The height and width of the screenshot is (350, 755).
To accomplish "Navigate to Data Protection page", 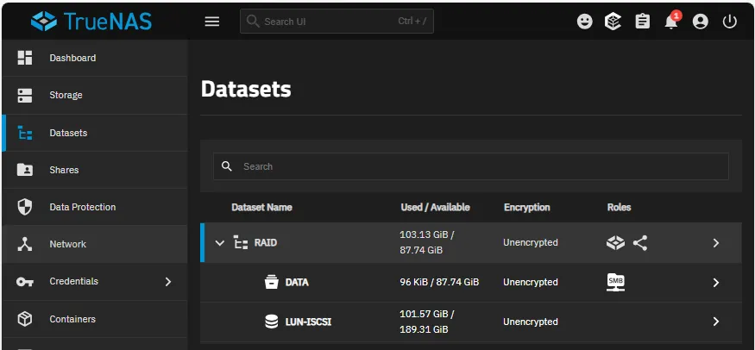I will (x=82, y=207).
